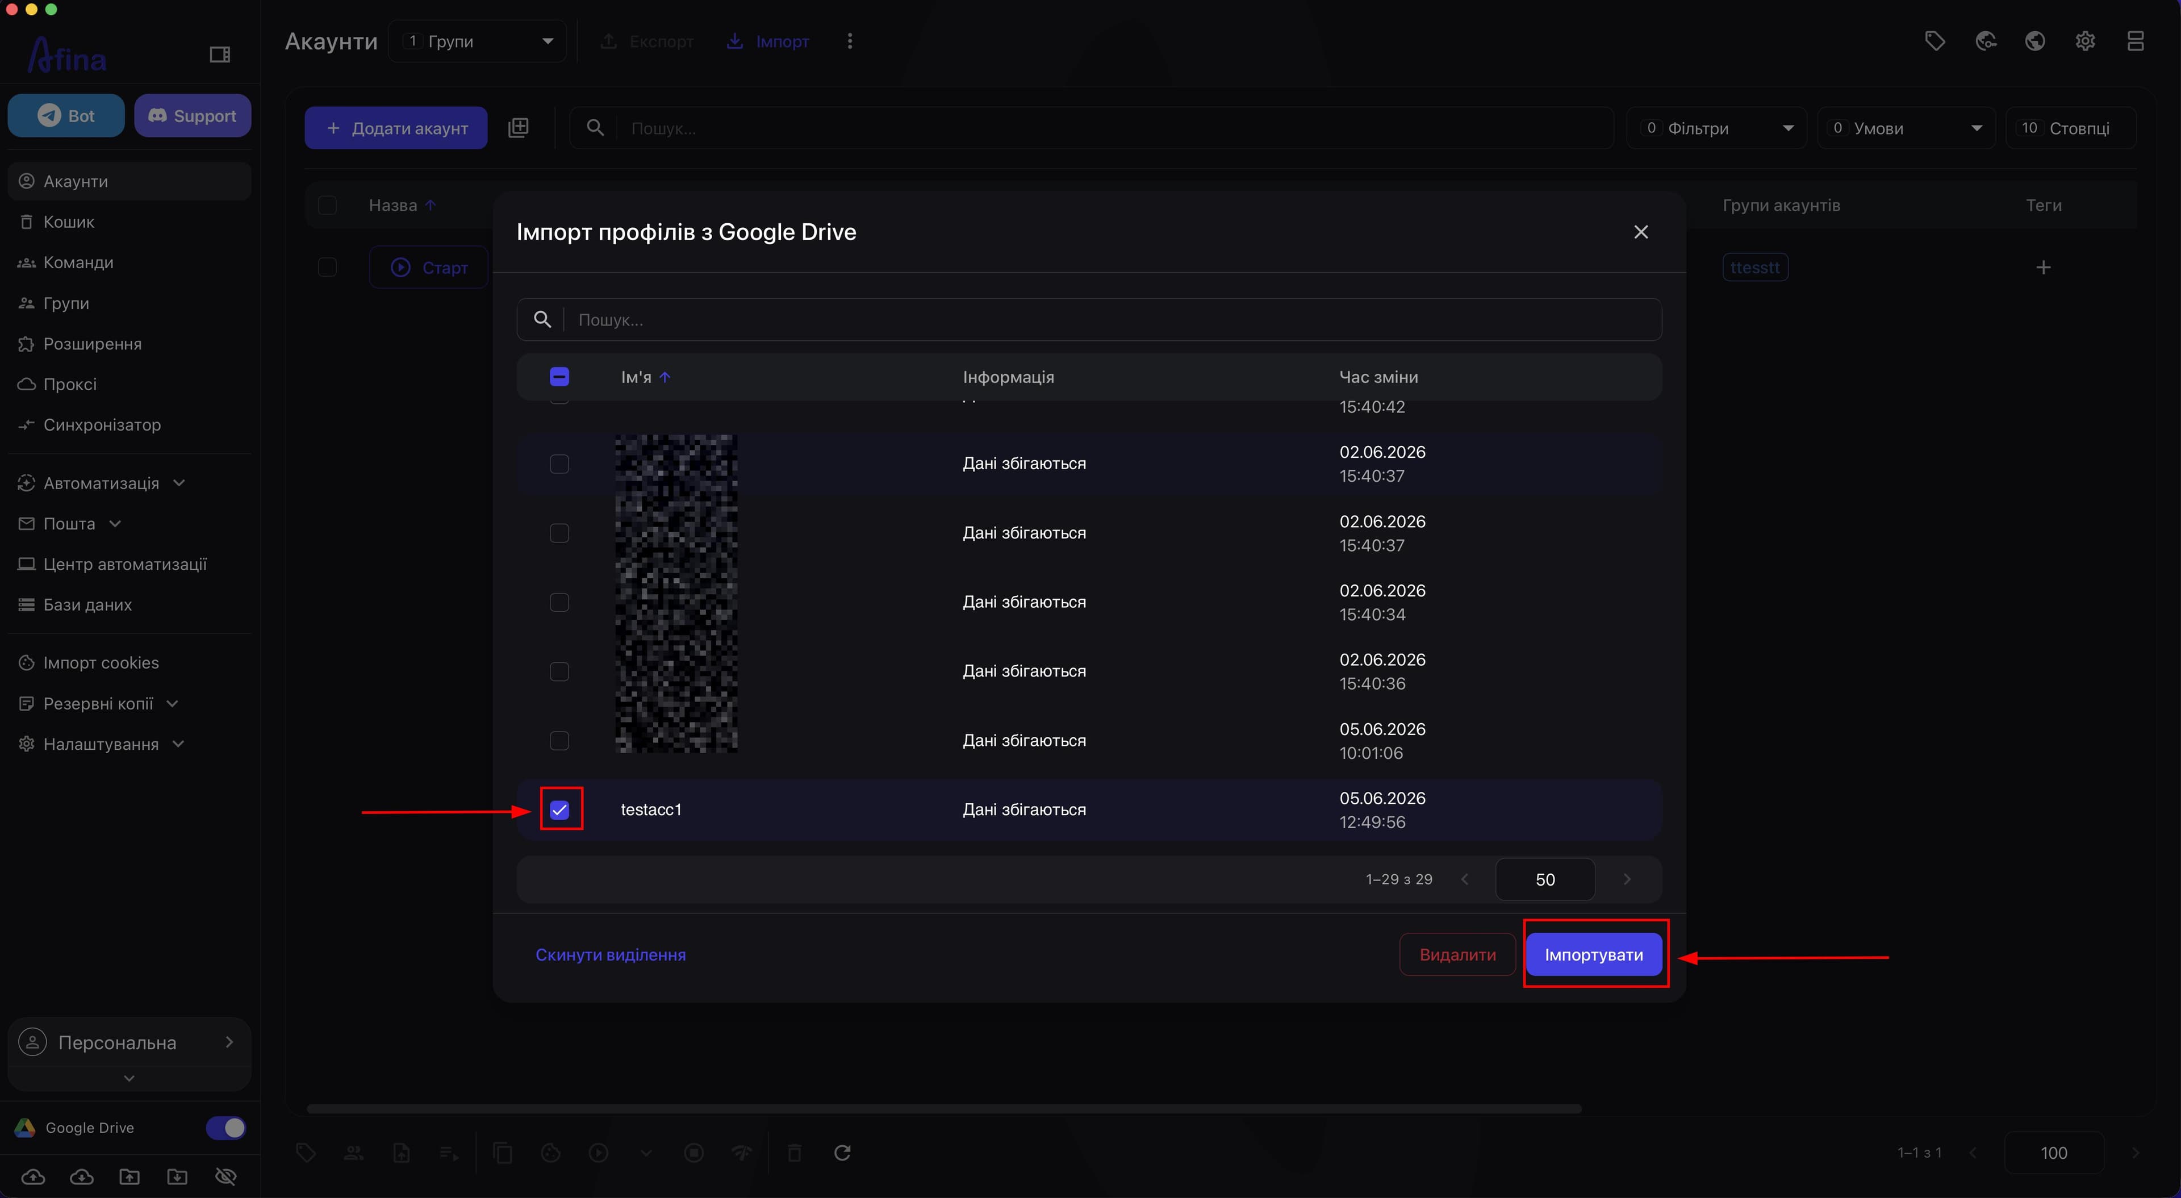Click the ttesstt group tag
This screenshot has width=2181, height=1198.
click(x=1755, y=268)
